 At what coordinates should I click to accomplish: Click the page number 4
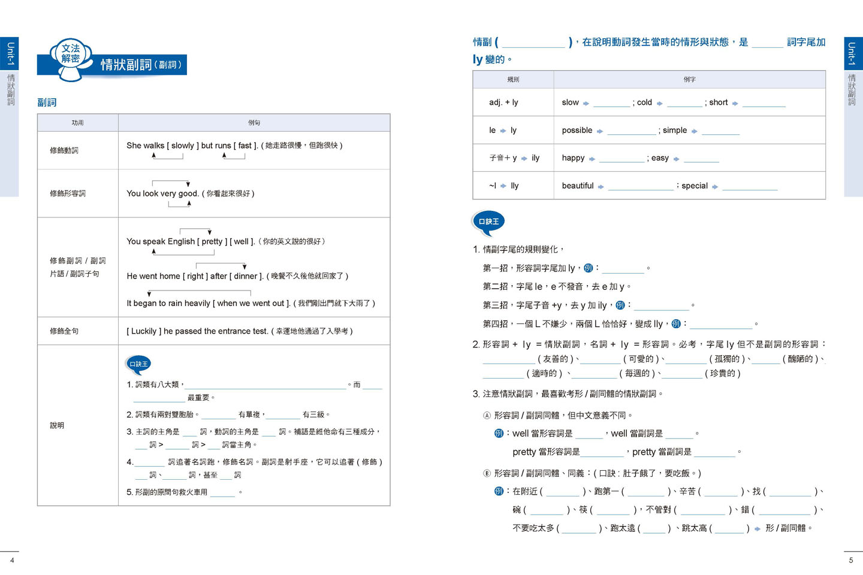tap(12, 560)
